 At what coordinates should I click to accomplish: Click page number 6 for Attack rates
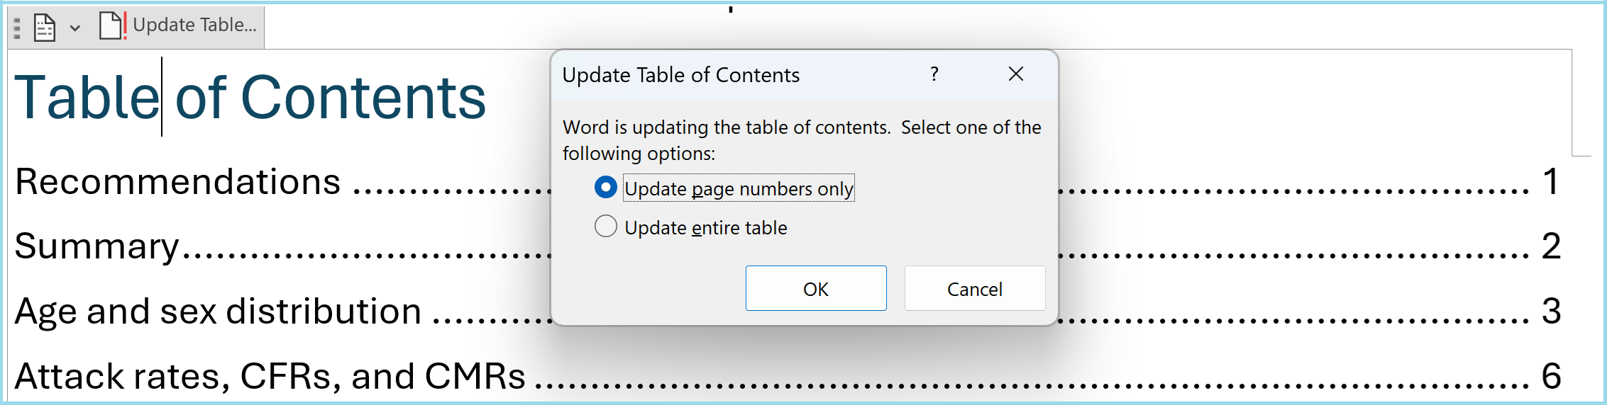(1551, 376)
